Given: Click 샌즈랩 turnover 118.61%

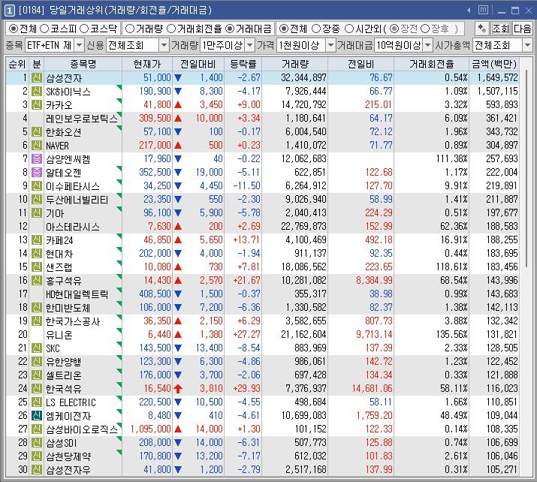Looking at the screenshot, I should (451, 267).
